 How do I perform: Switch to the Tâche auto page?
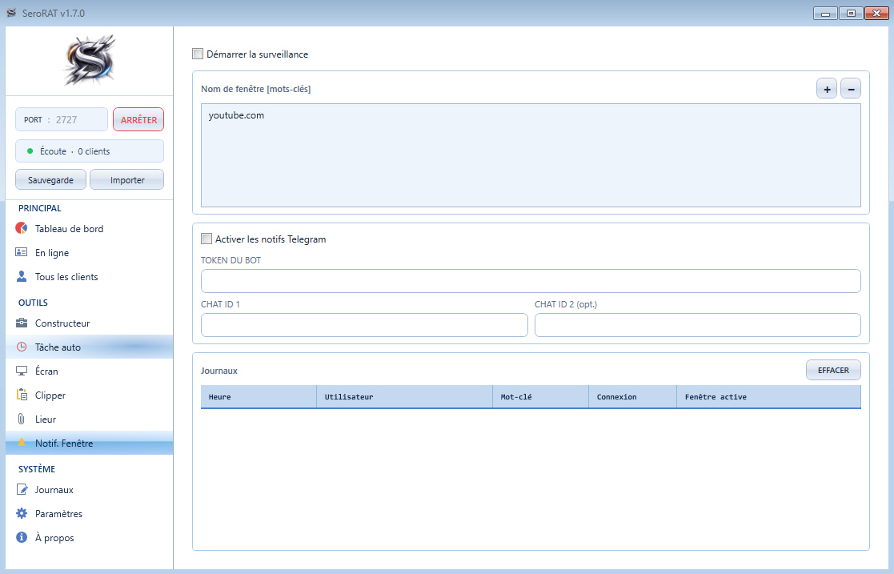point(90,347)
